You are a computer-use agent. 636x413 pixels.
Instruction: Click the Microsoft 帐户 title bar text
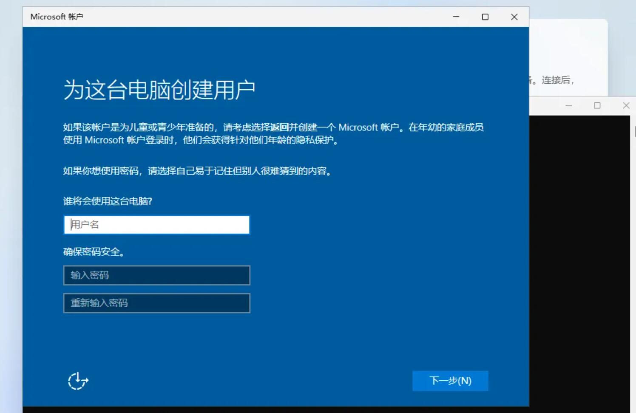pyautogui.click(x=57, y=17)
